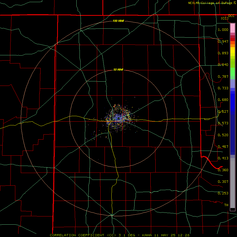This screenshot has height=237, width=237.
Task: Select the 0.253 scale value
Action: coord(223,193)
